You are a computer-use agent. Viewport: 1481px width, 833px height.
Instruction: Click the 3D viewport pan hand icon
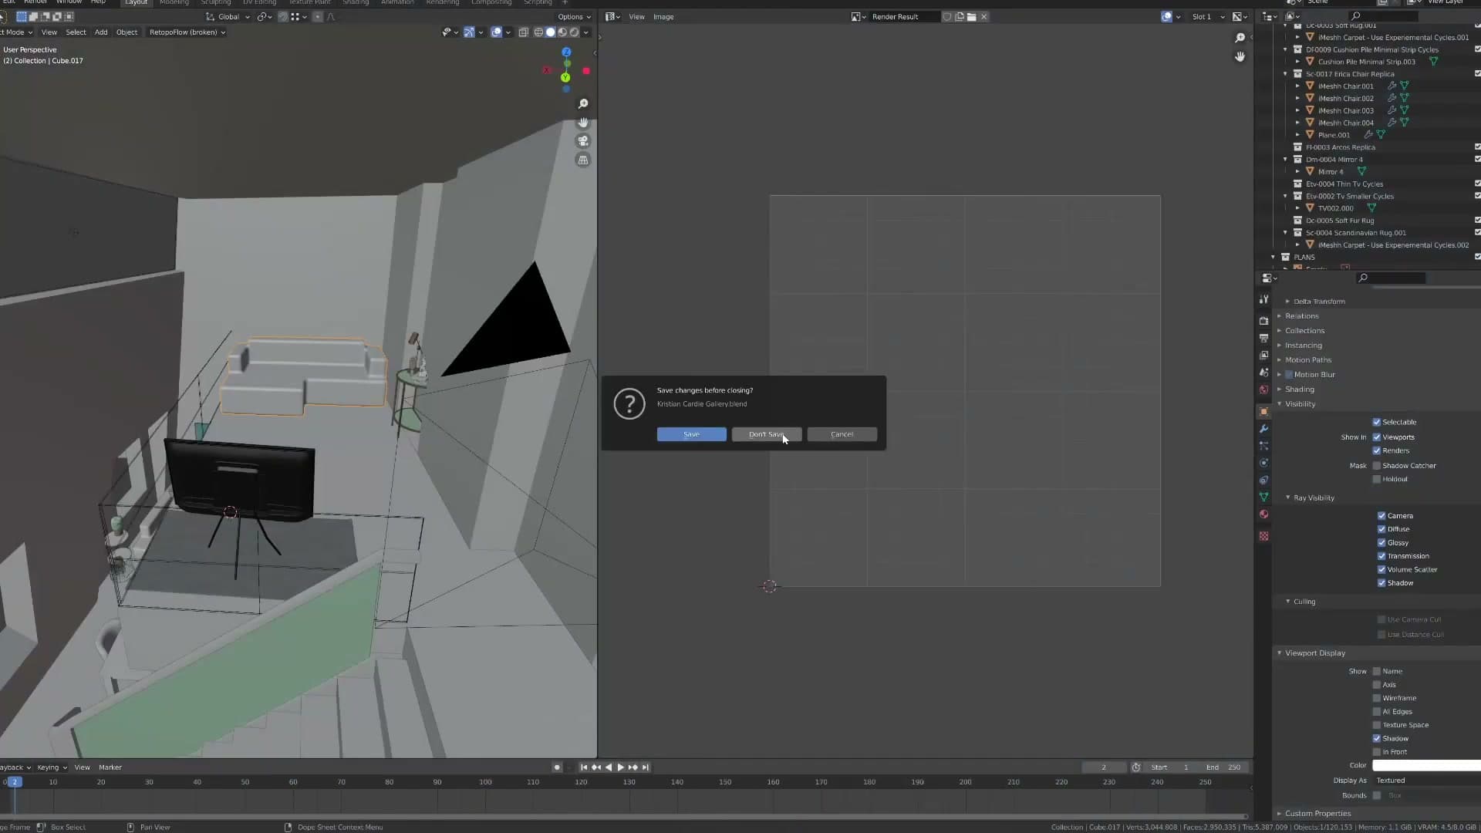click(583, 123)
